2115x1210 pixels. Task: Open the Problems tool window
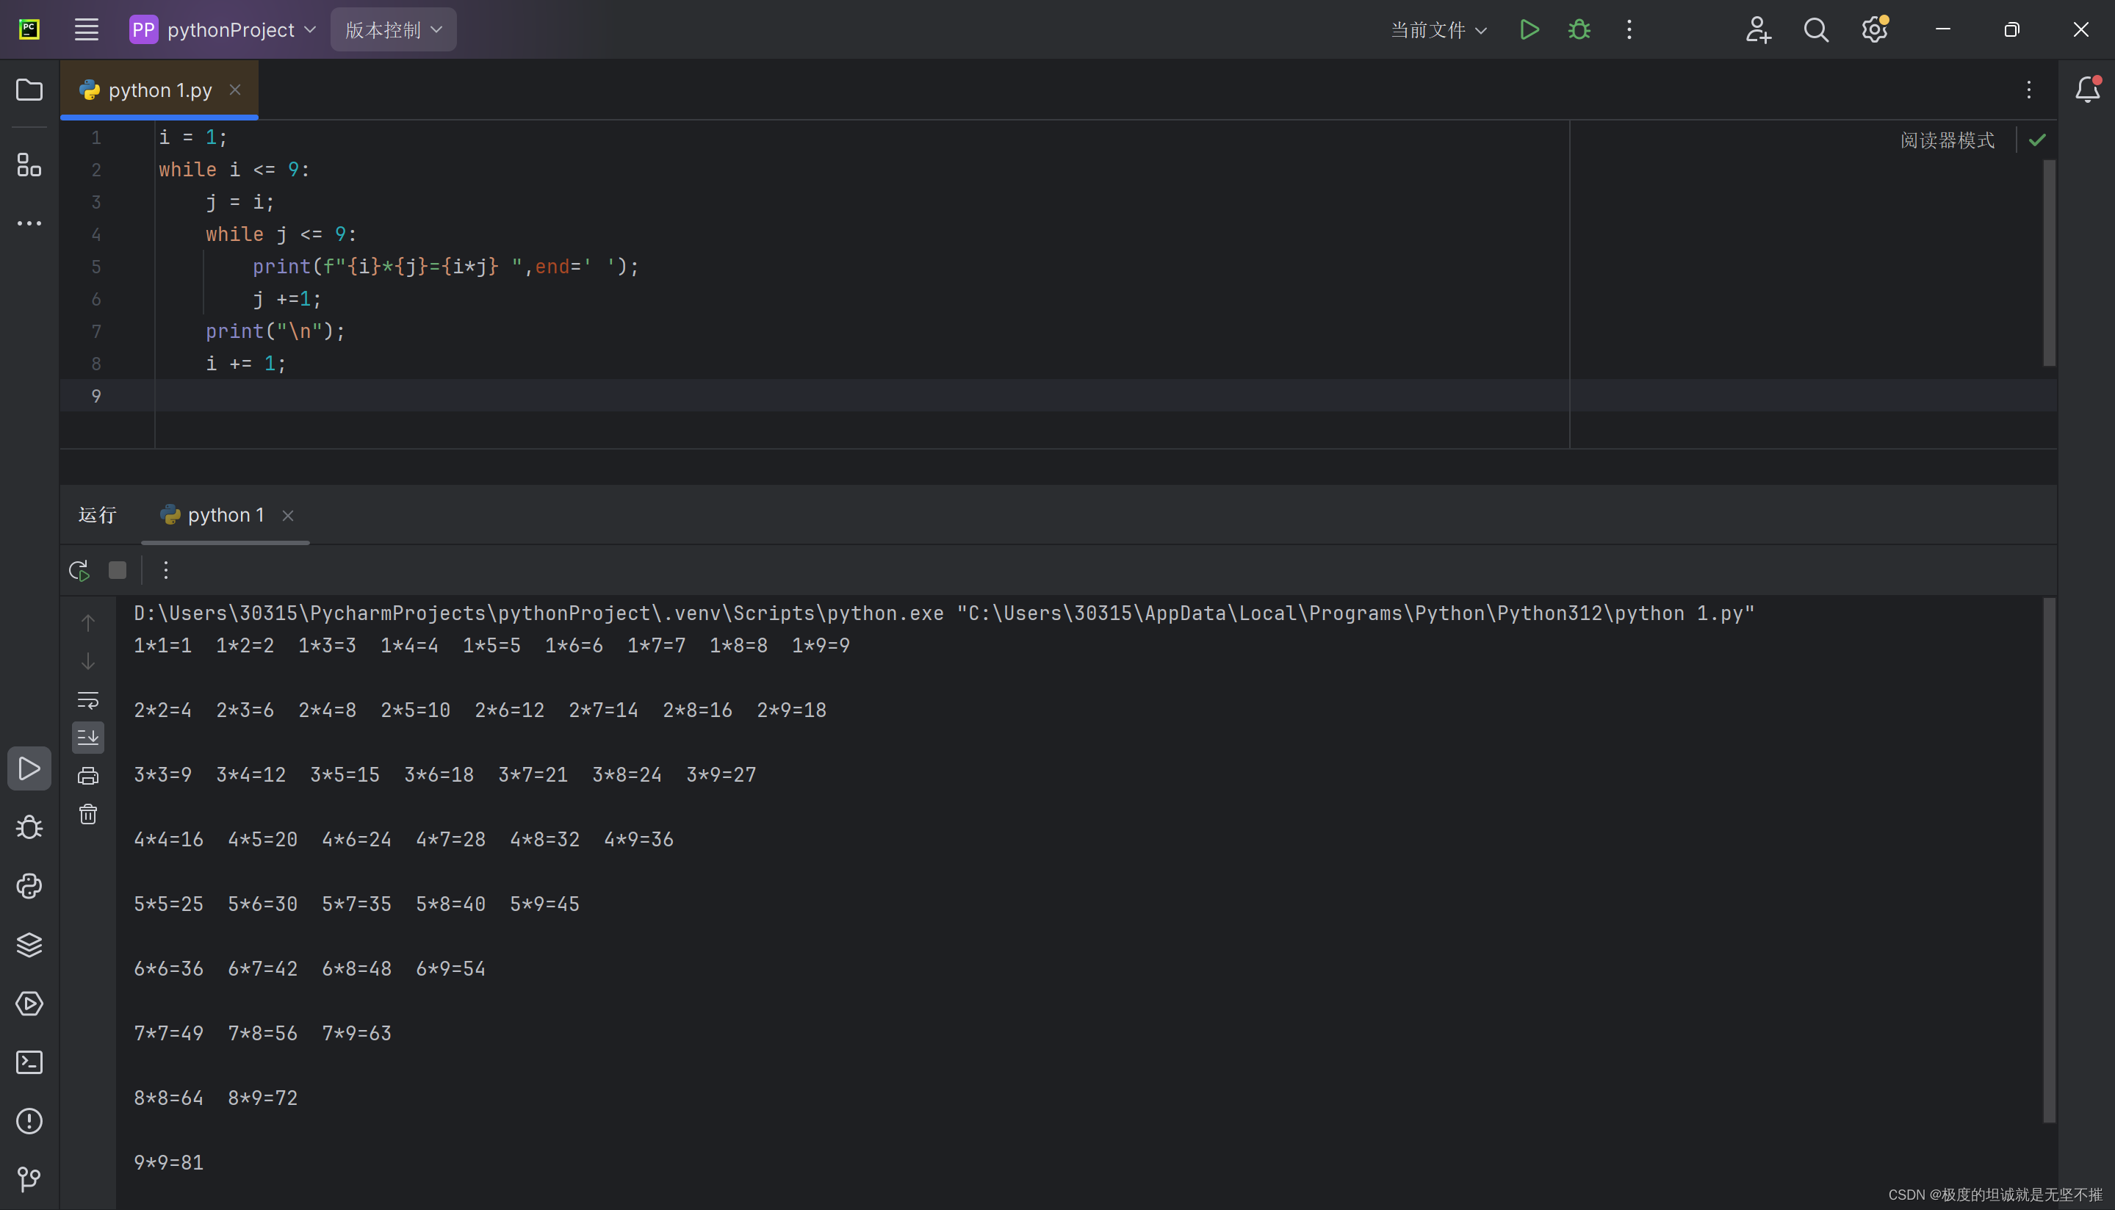(29, 1121)
